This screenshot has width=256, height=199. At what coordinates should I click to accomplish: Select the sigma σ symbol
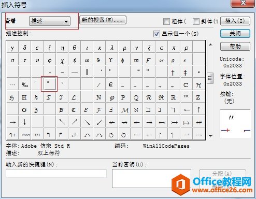(x=12, y=60)
